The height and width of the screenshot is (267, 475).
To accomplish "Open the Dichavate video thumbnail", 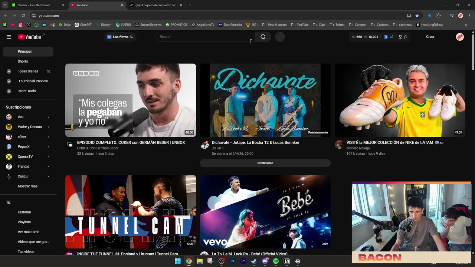I will 265,100.
